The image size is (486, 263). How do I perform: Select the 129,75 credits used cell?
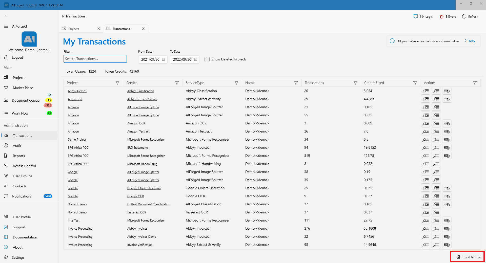369,156
